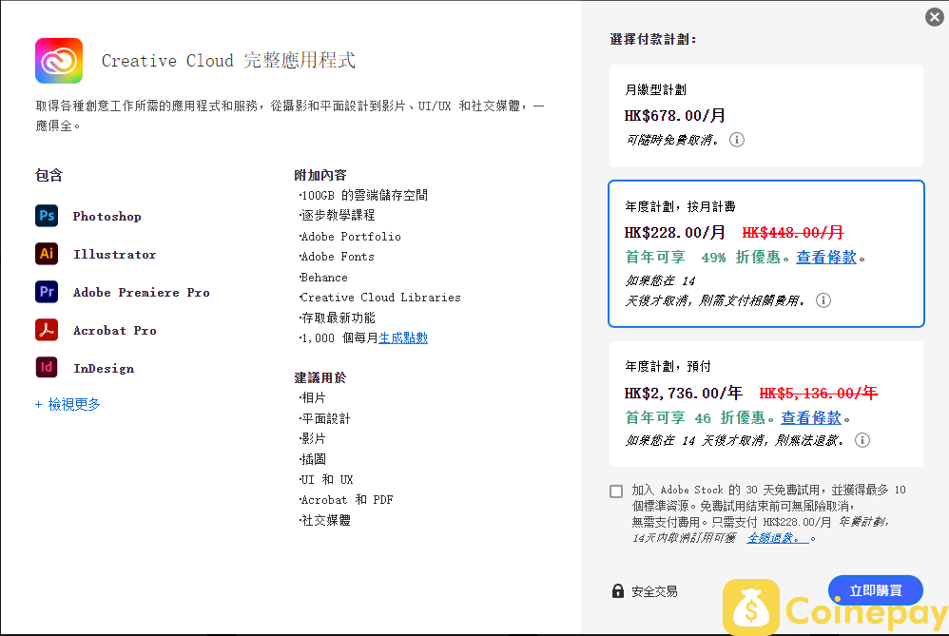Click the Adobe Portfolio item
Image resolution: width=949 pixels, height=636 pixels.
tap(350, 236)
